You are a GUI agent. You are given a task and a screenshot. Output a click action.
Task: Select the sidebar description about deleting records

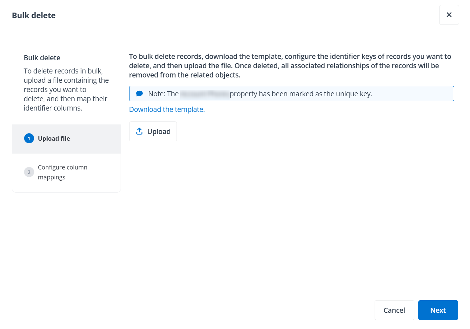click(66, 89)
